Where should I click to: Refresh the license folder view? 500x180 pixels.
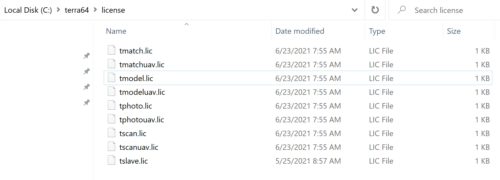pos(375,10)
